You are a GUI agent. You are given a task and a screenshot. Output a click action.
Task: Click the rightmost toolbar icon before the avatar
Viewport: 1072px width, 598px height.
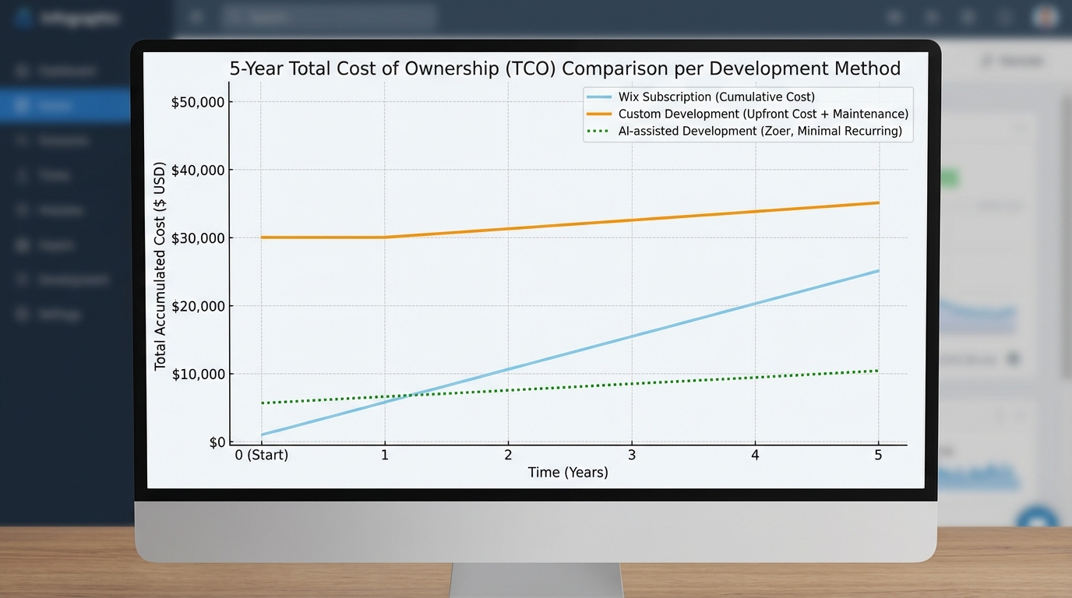point(1004,16)
